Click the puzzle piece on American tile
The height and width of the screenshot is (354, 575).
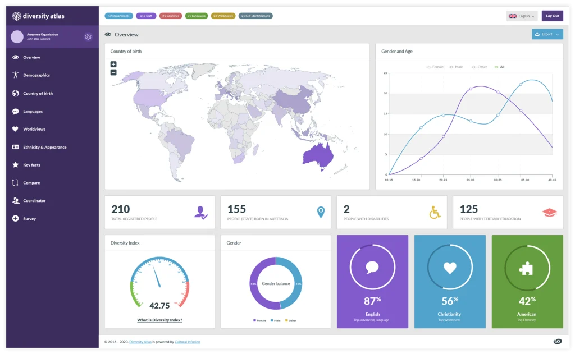[x=526, y=268]
